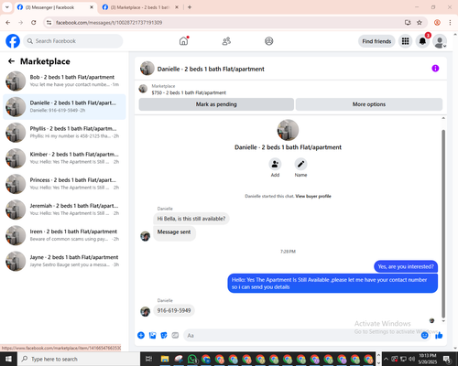The height and width of the screenshot is (366, 458).
Task: Switch to the Marketplace browser tab
Action: click(140, 7)
